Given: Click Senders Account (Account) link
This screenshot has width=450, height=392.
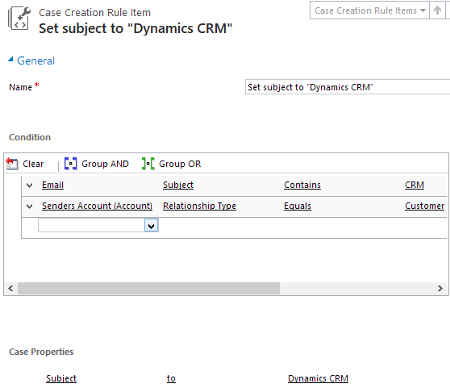Looking at the screenshot, I should click(97, 206).
